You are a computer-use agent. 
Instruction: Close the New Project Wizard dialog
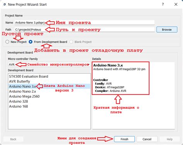176,5
